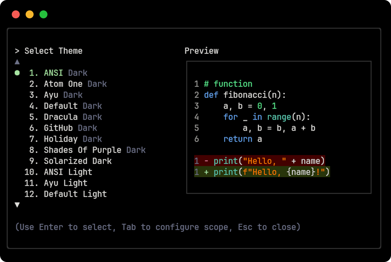Click the red removed line gutter number
This screenshot has width=391, height=262.
click(197, 161)
